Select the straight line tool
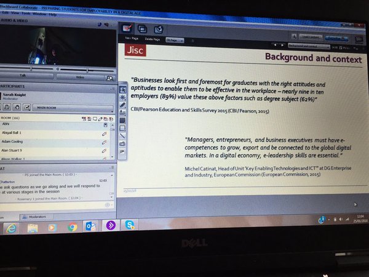The width and height of the screenshot is (369, 277). 122,135
